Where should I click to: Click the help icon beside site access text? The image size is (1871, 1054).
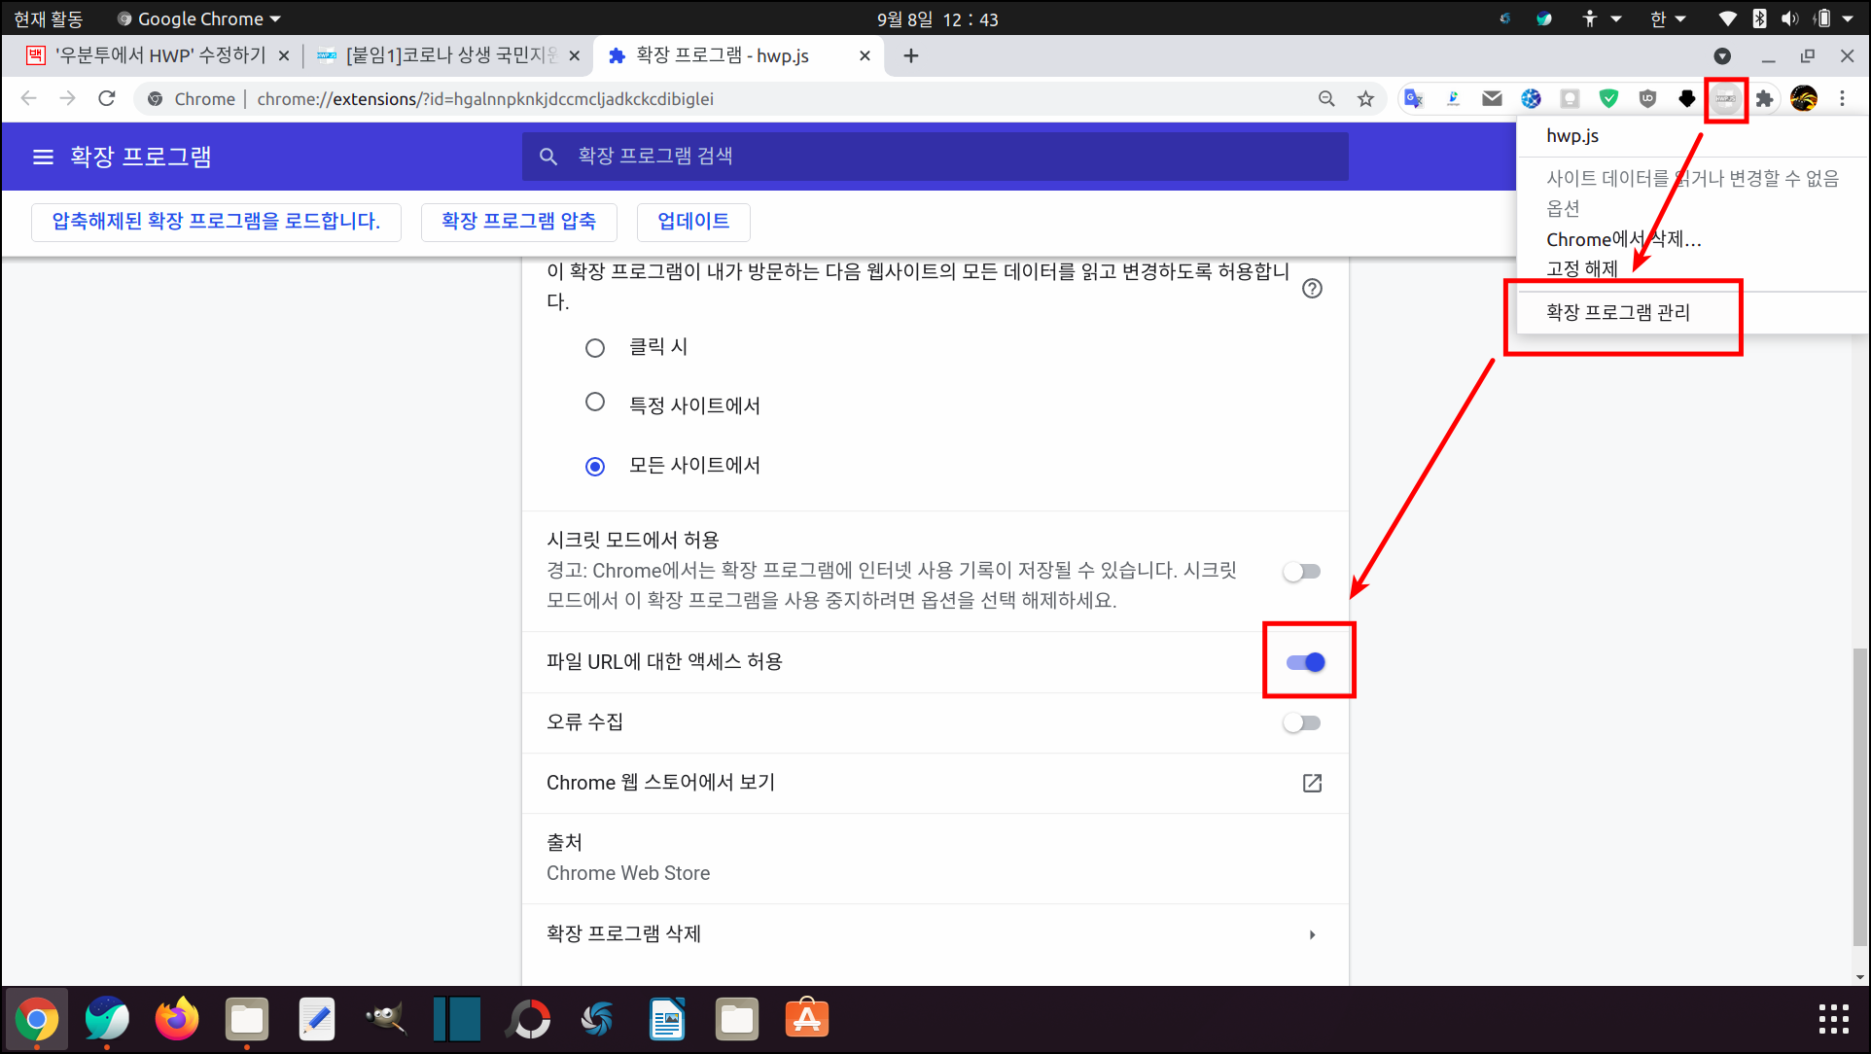pos(1312,288)
